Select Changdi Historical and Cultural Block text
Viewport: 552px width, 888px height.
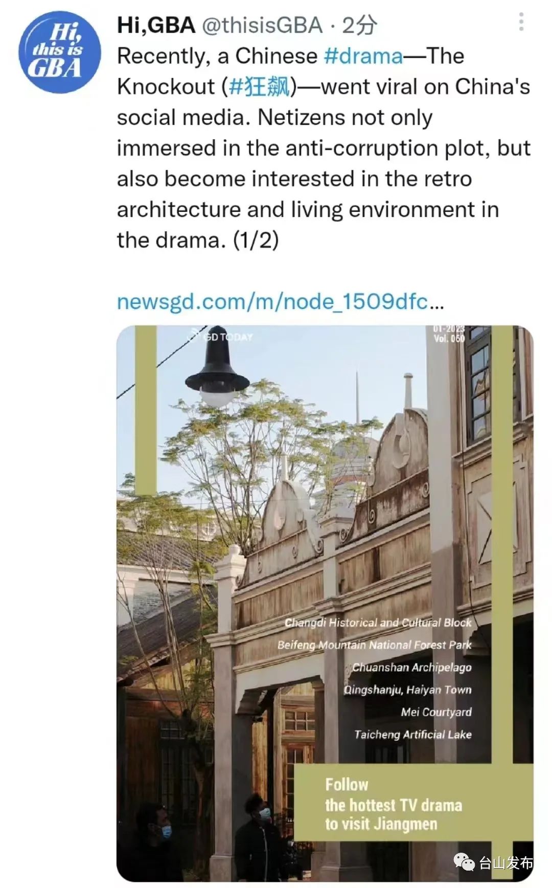378,623
